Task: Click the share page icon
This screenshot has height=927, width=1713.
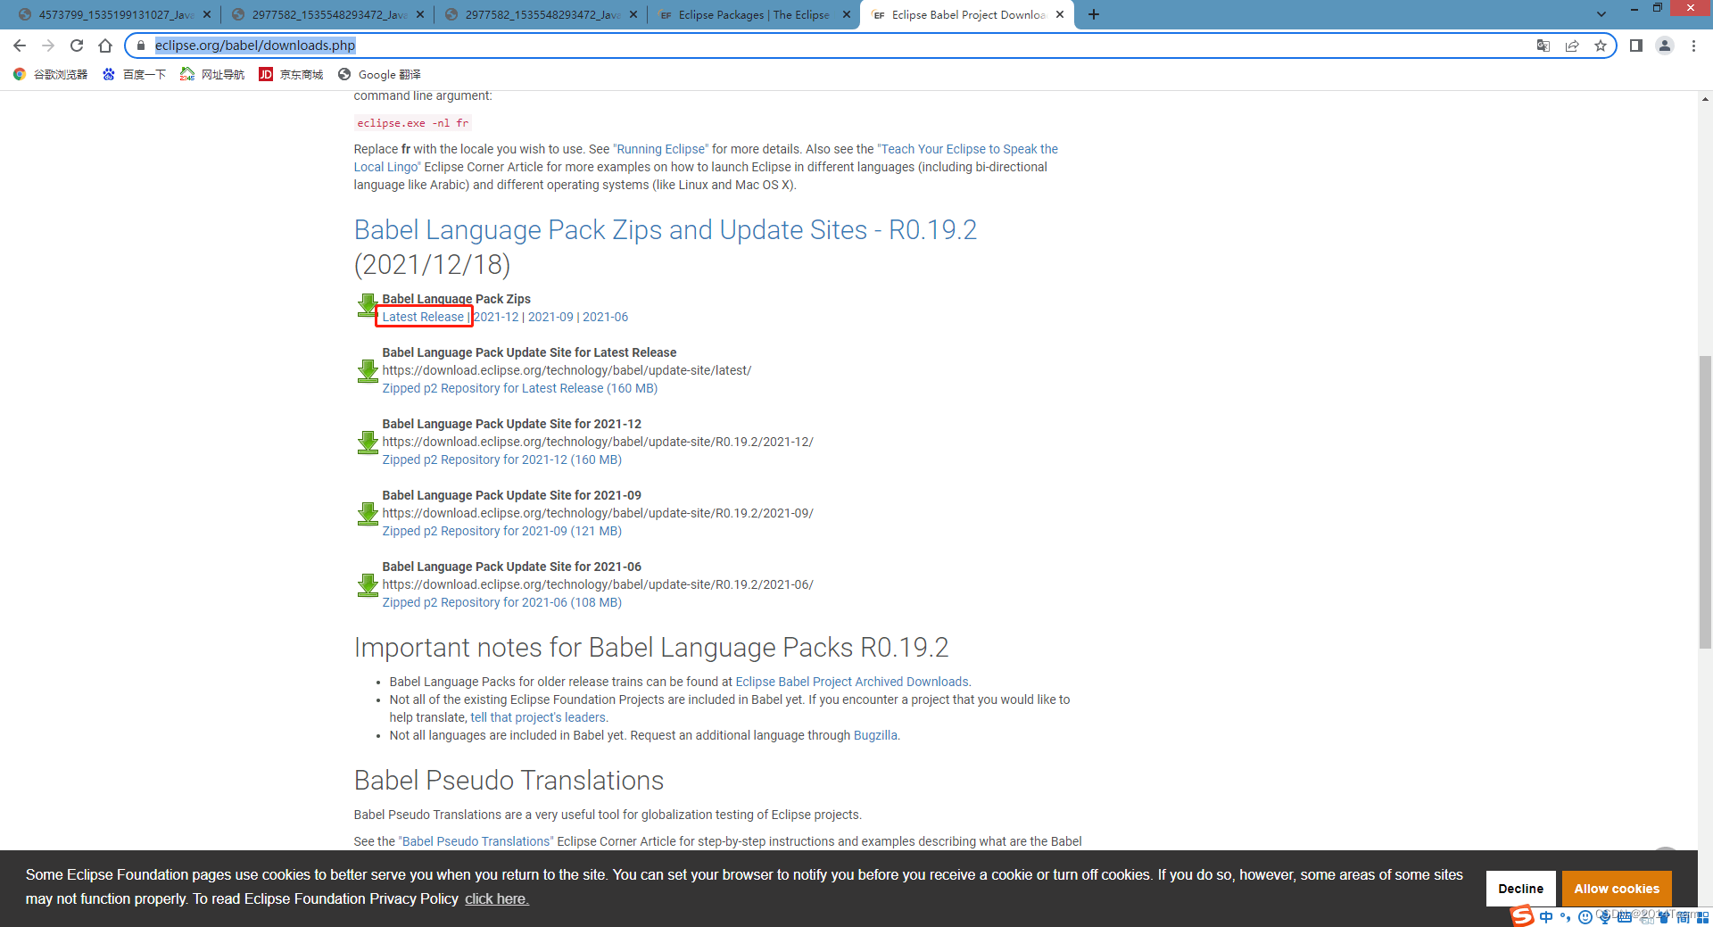Action: point(1572,46)
